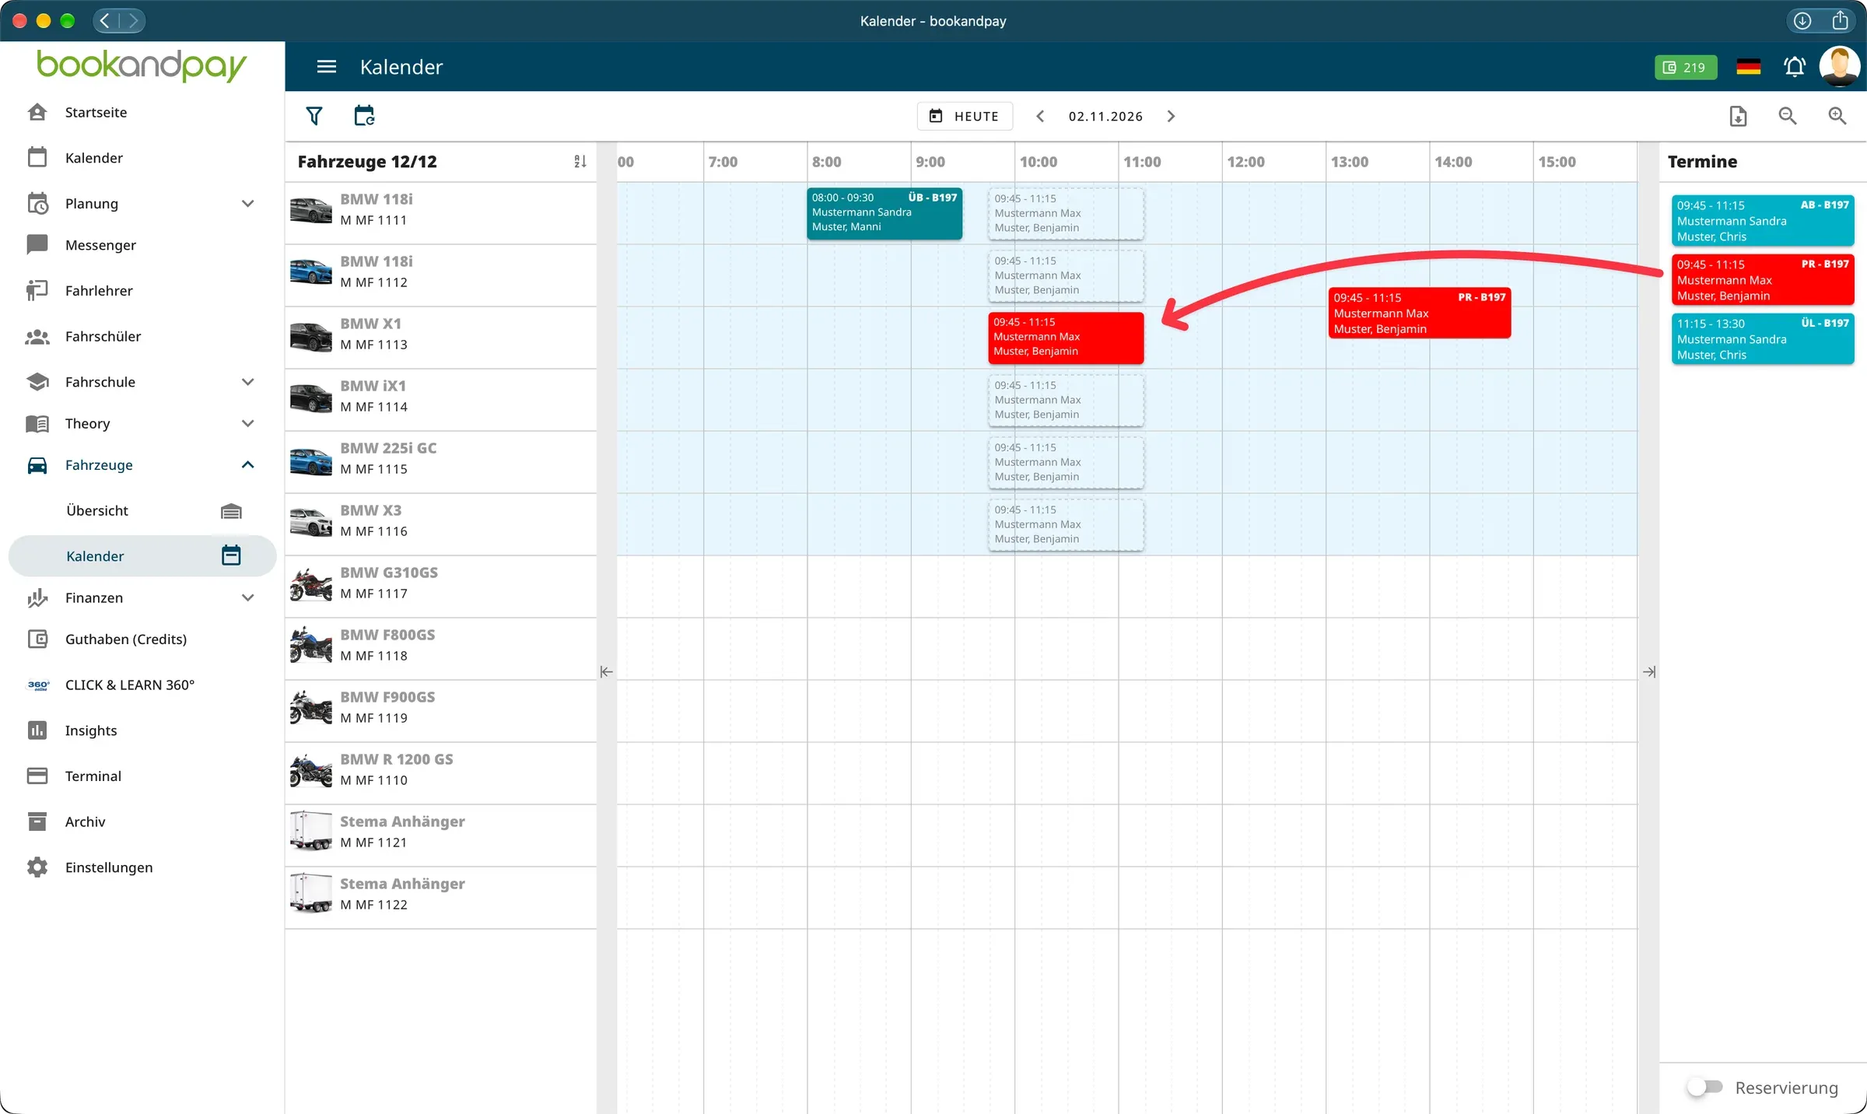Click the sort icon beside Fahrzeuge 12/12
Viewport: 1867px width, 1114px height.
coord(580,162)
